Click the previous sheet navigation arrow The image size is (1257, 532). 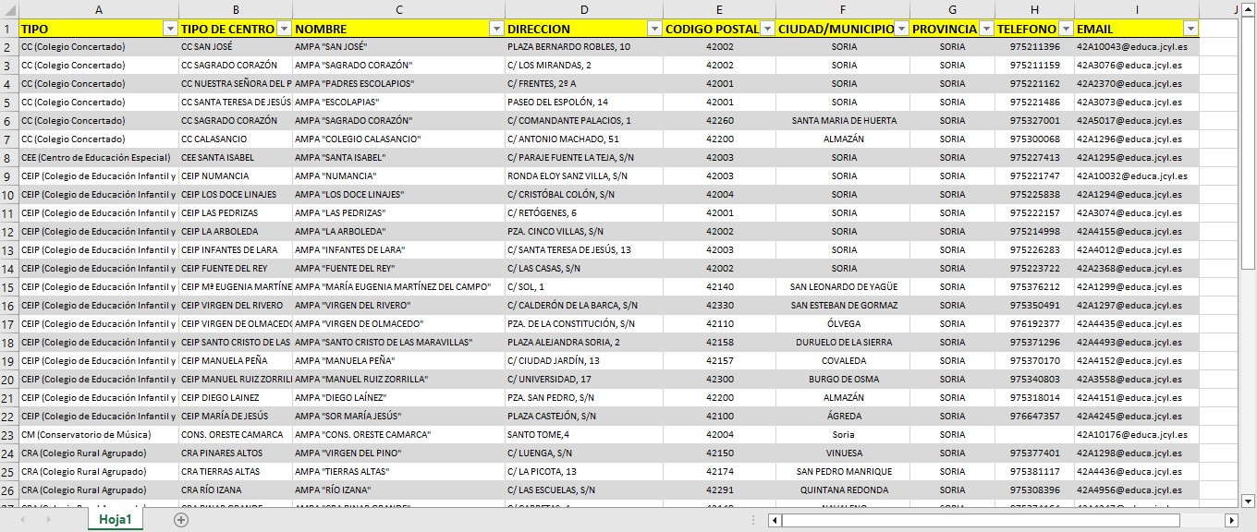(x=22, y=520)
